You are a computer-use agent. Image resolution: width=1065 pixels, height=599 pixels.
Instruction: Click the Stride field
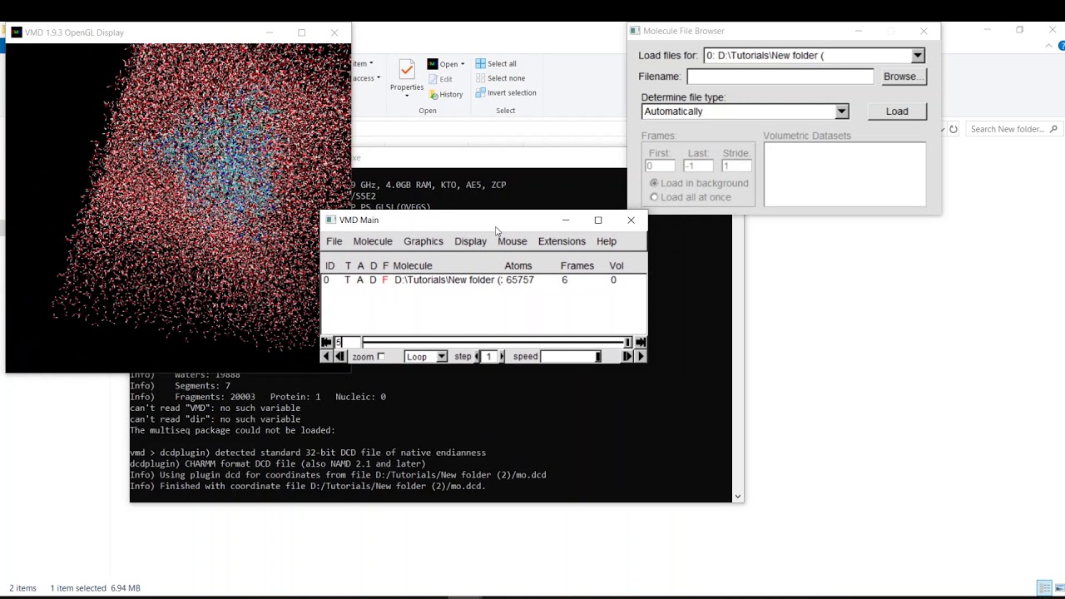(736, 166)
